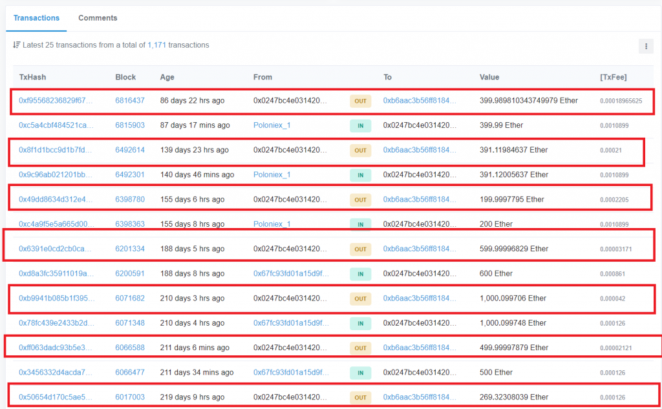662x409 pixels.
Task: Click the IN badge next to Poloniex_1 row
Action: click(360, 126)
